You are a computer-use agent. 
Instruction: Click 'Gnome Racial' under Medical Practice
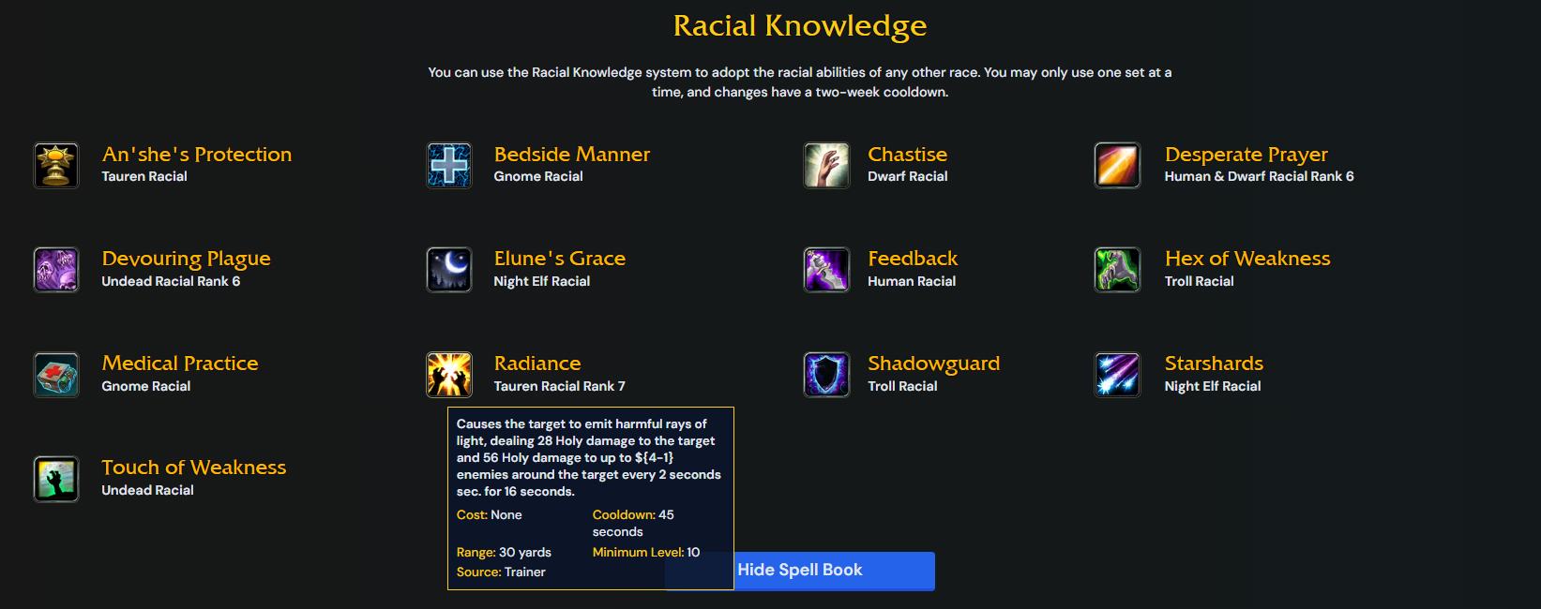[146, 386]
